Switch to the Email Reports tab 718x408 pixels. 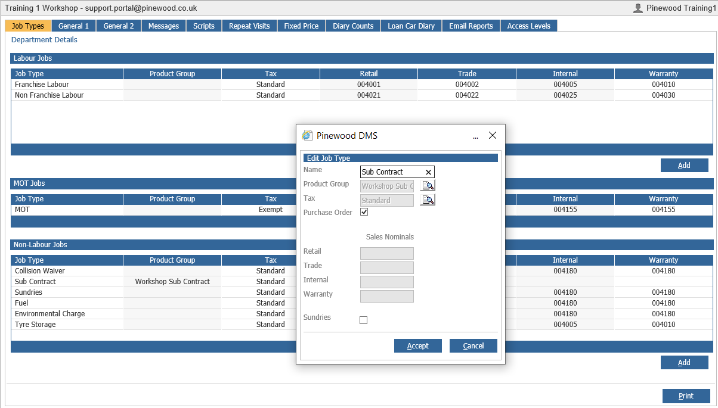[x=471, y=26]
